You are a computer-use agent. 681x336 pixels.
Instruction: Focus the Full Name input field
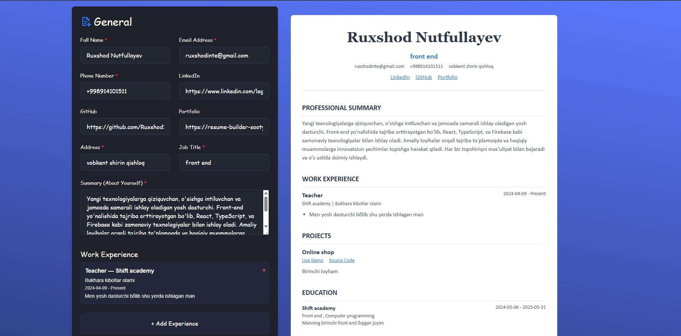click(x=125, y=55)
